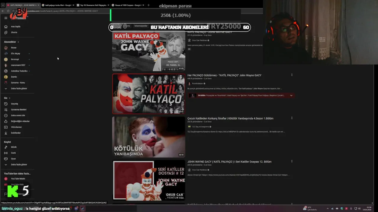The width and height of the screenshot is (378, 212).
Task: Switch to the House of 1000 Corpses tab
Action: [128, 5]
